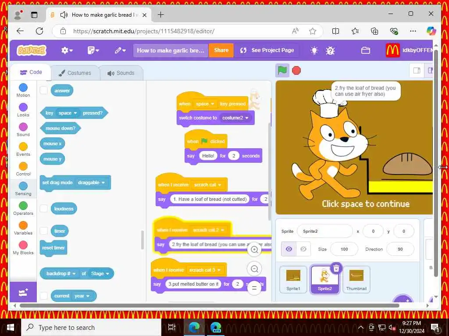The image size is (449, 336).
Task: Open the Edit pencil menu
Action: pos(120,50)
